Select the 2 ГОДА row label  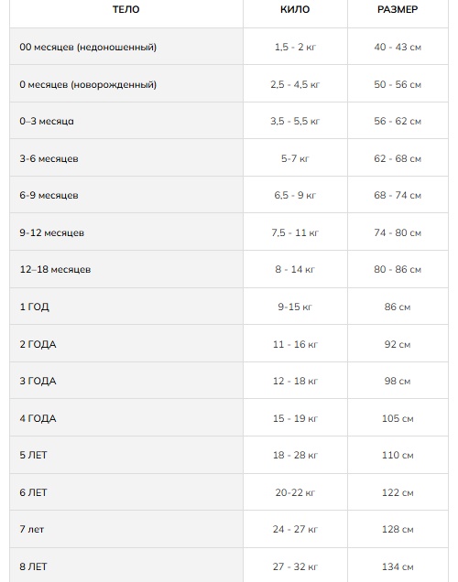(x=38, y=344)
